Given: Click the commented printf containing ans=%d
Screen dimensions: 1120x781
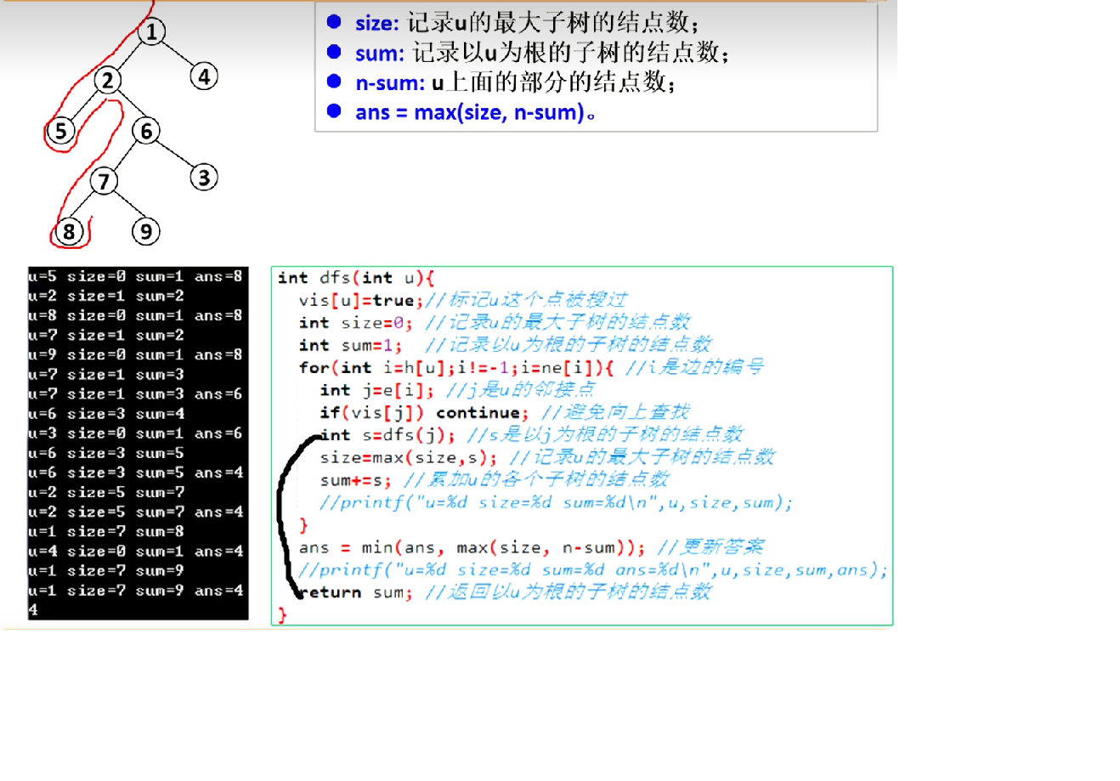Looking at the screenshot, I should click(593, 569).
